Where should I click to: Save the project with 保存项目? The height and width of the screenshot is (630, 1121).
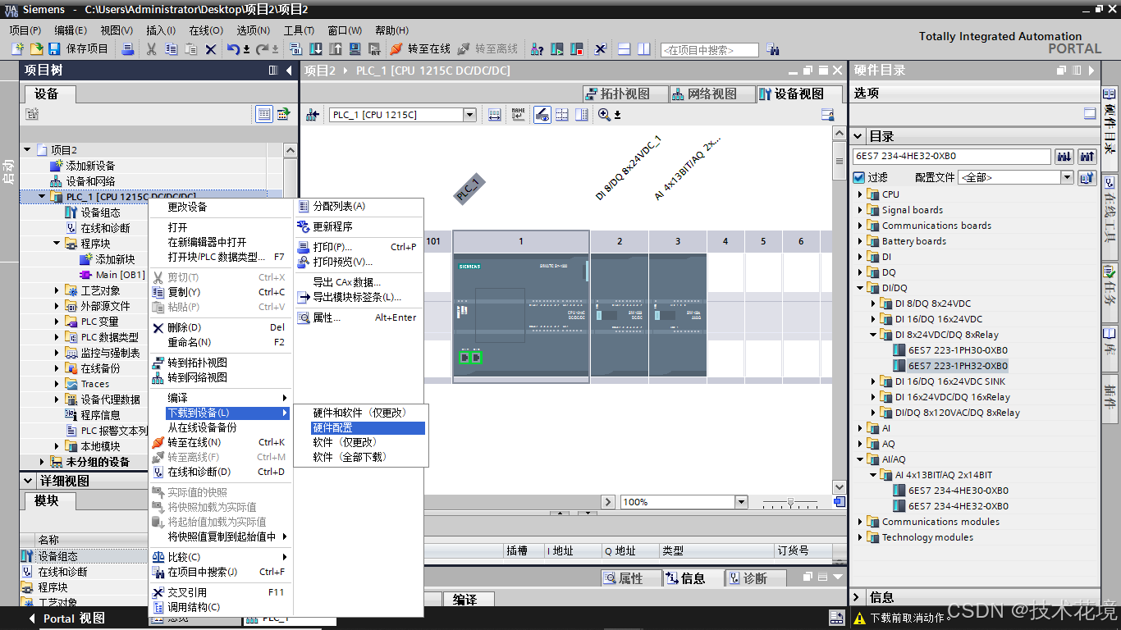[x=79, y=49]
